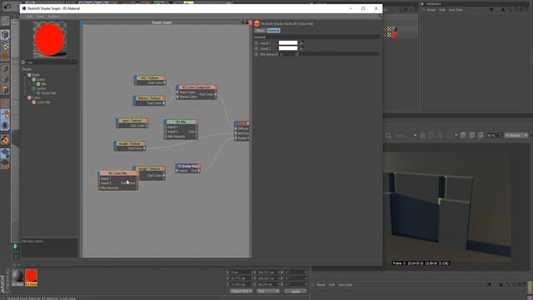The image size is (533, 300).
Task: Select the diffuse Texture node
Action: pos(149,98)
